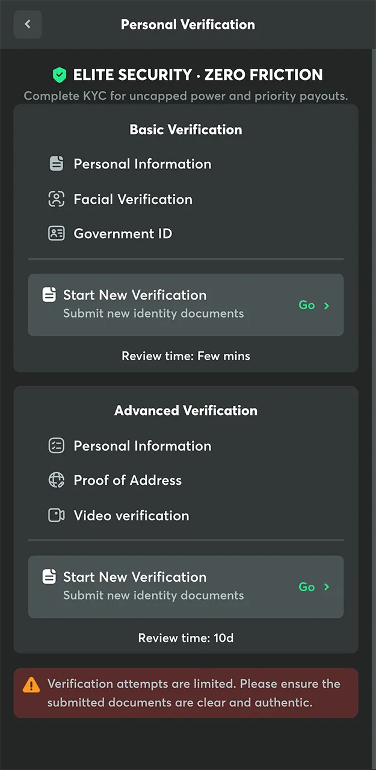Tap Go in the Basic Verification card

(x=307, y=305)
